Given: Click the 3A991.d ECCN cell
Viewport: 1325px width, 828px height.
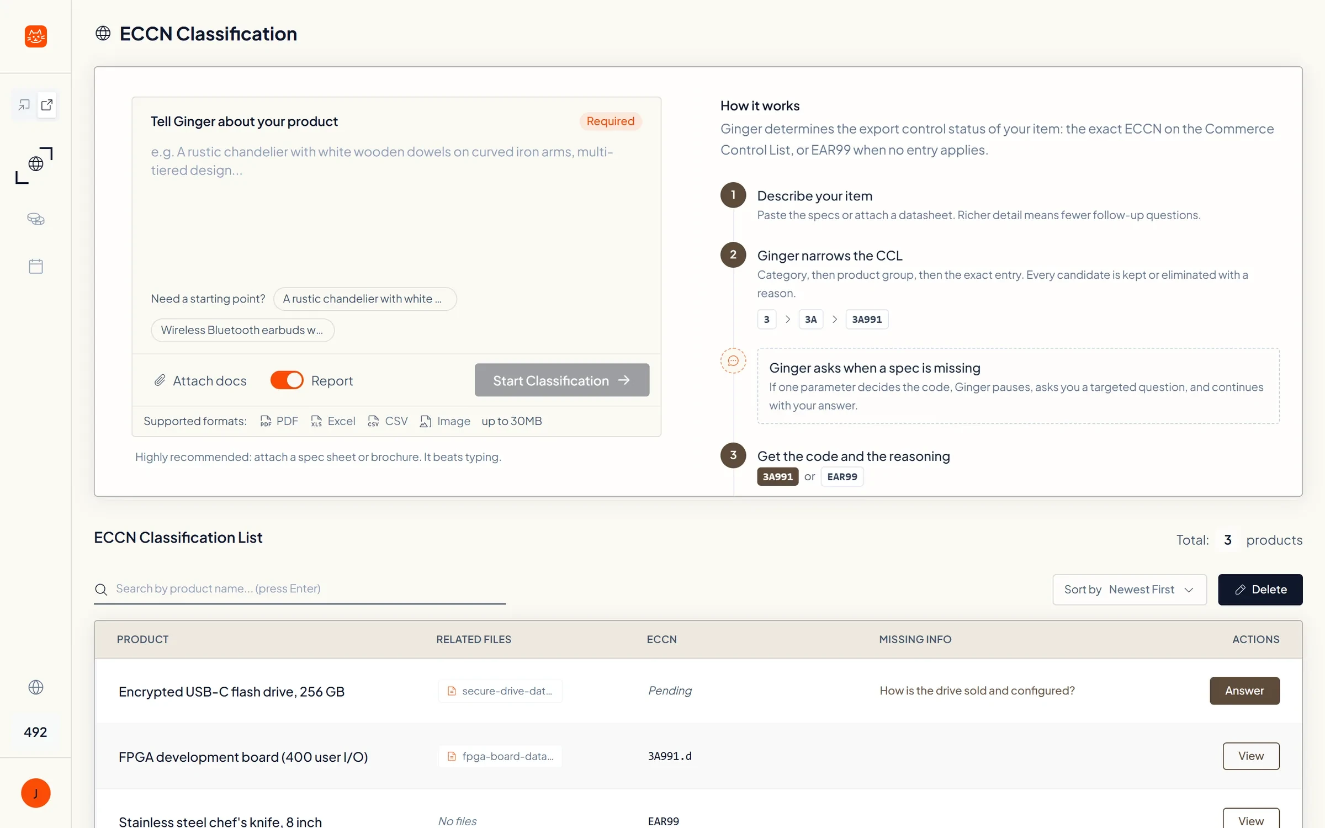Looking at the screenshot, I should coord(670,756).
